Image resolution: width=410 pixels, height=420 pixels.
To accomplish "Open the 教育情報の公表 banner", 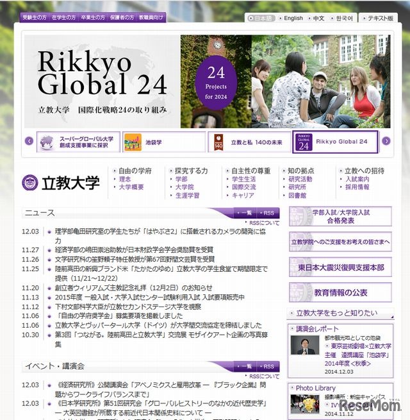I will coord(340,292).
